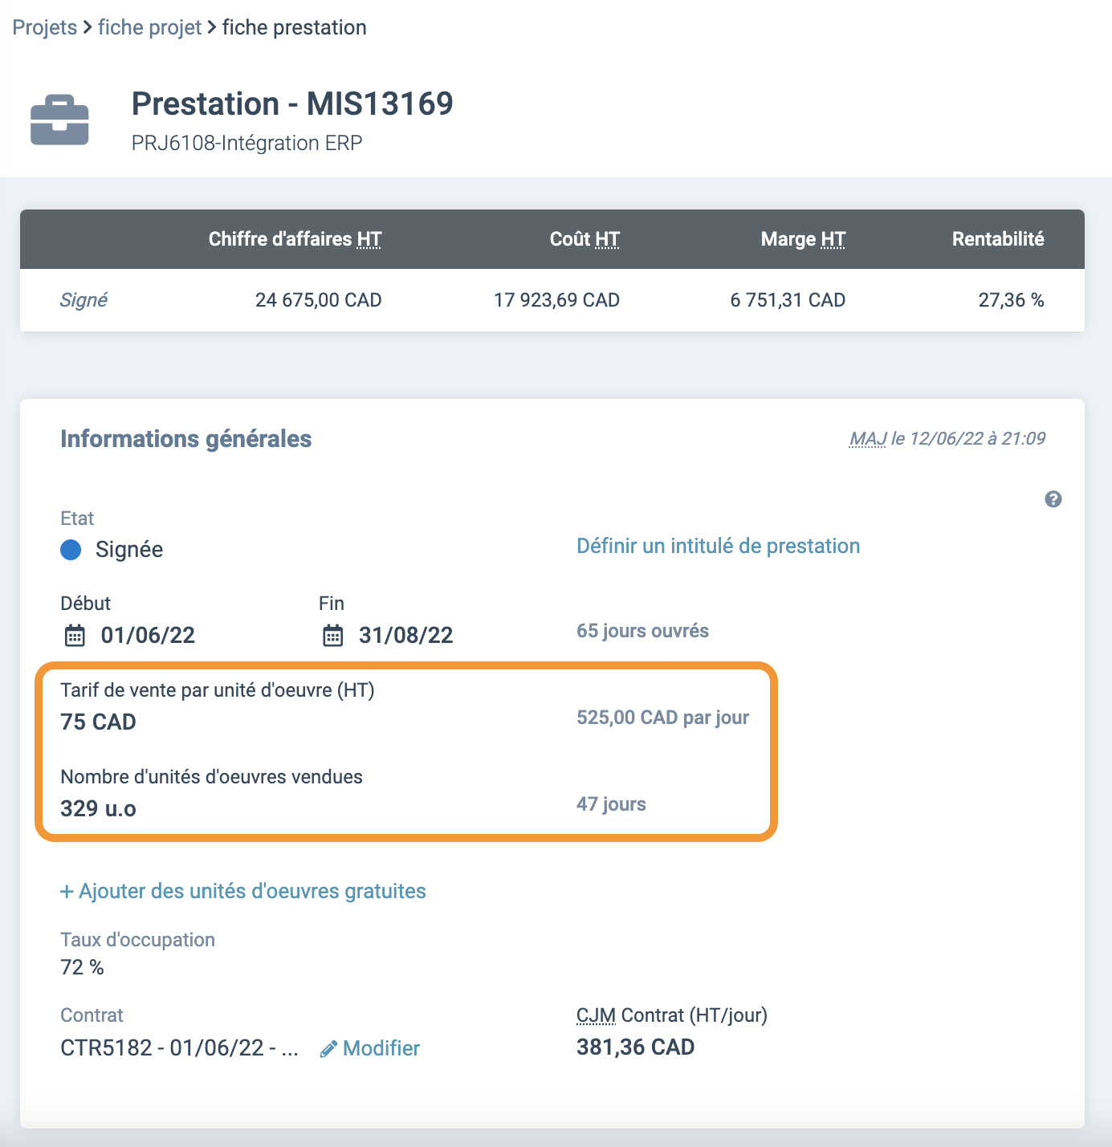Click the Rentabilité column header

[998, 239]
